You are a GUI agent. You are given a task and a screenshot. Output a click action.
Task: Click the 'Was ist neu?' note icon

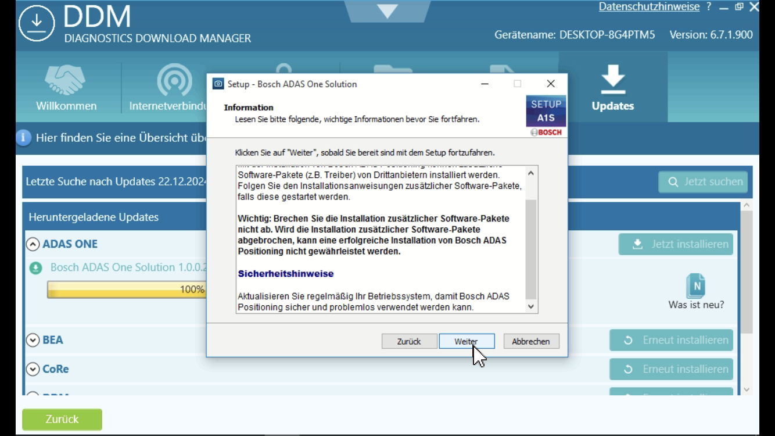[x=695, y=285]
